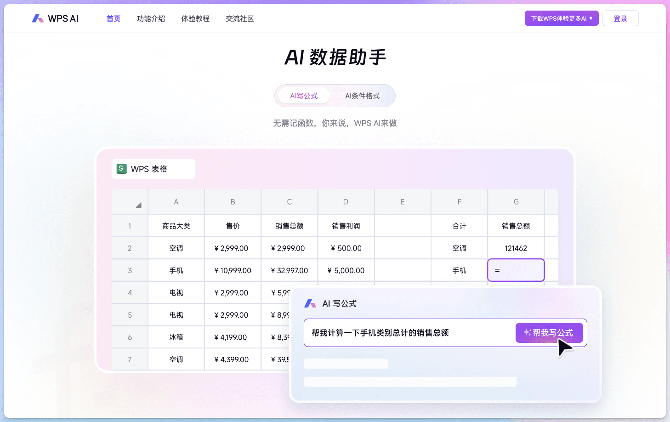Switch to the AI条件格式 tab
This screenshot has height=422, width=670.
pyautogui.click(x=362, y=96)
